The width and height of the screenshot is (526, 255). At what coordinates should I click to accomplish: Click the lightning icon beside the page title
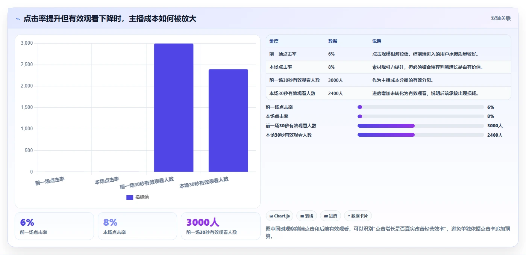click(18, 19)
